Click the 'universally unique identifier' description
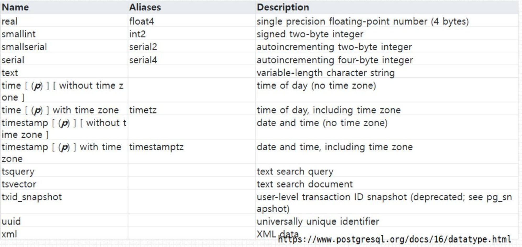The image size is (522, 247). click(318, 221)
